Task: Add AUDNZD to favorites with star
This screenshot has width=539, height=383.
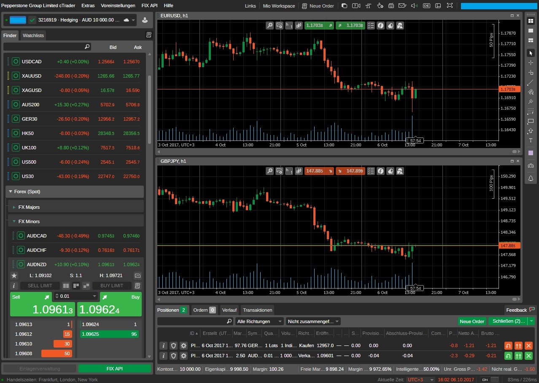Action: pyautogui.click(x=14, y=275)
